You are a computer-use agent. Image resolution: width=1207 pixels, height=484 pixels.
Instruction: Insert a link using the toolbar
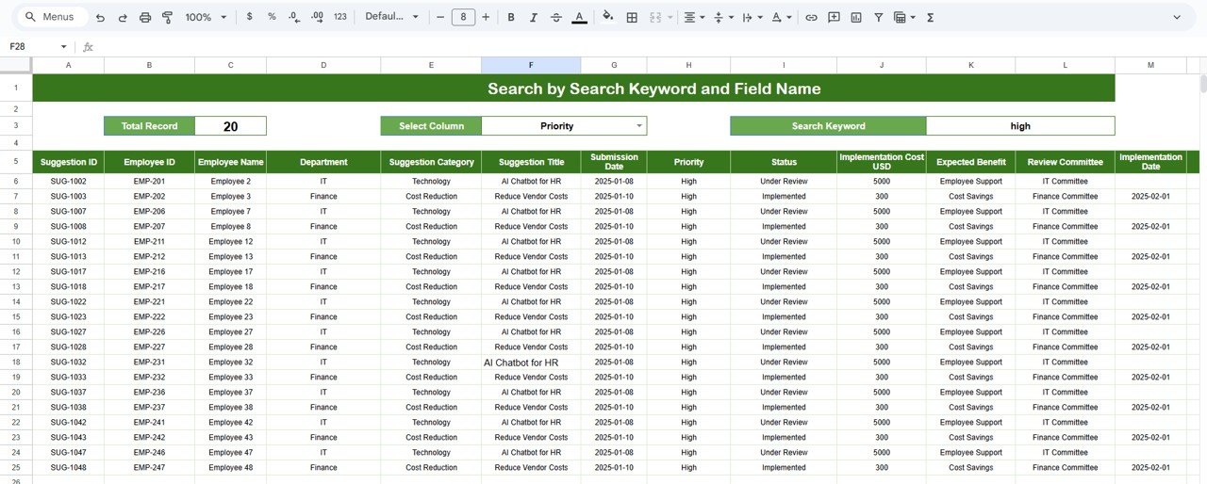[811, 17]
